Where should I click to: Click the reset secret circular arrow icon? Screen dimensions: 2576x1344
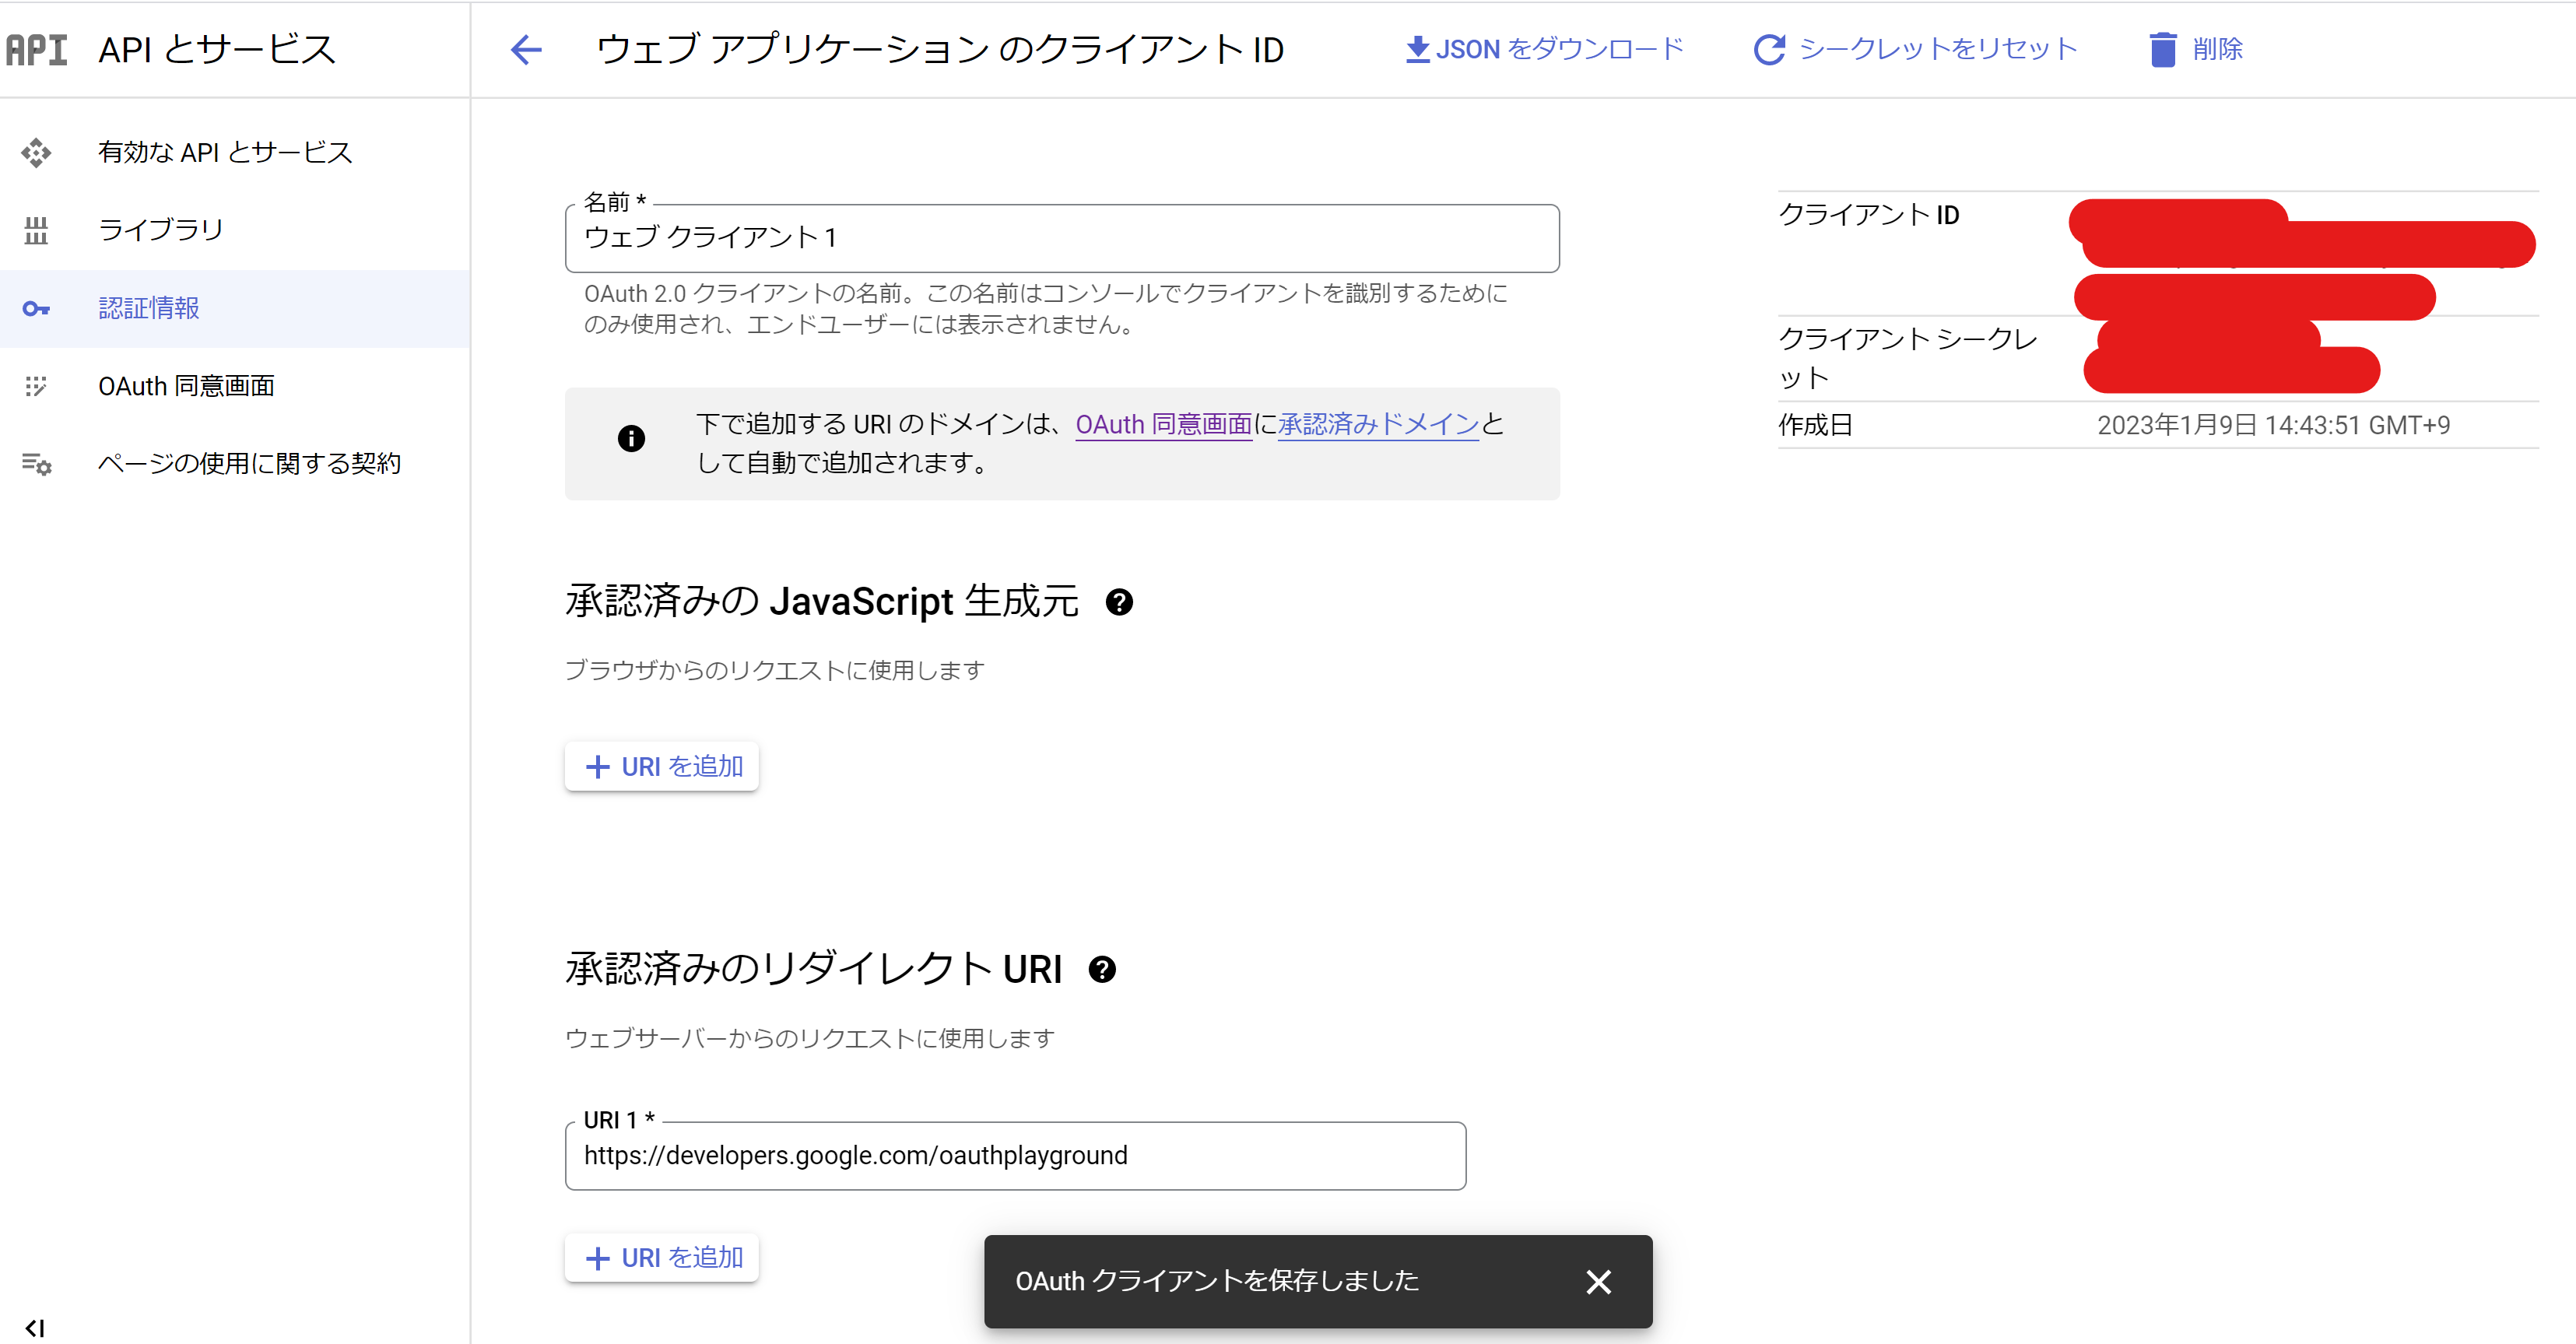point(1769,48)
